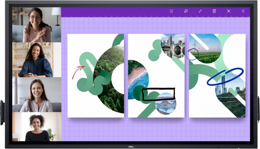Click the focus target frame icon
Image resolution: width=260 pixels, height=149 pixels.
click(x=229, y=11)
